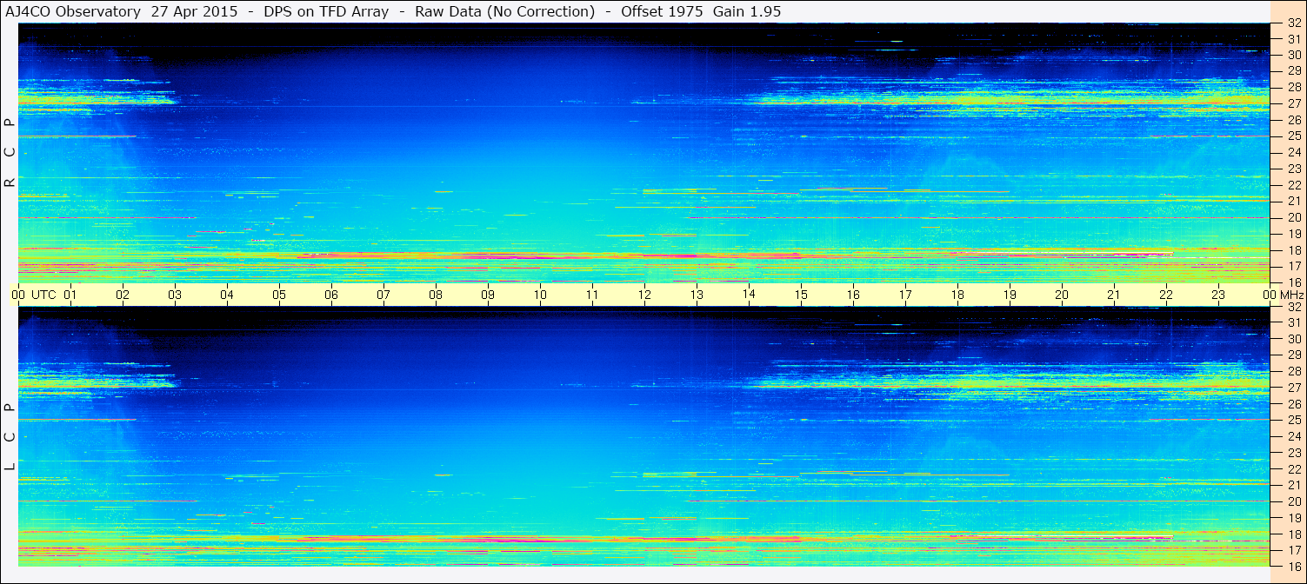Click the 32 MHz tick of RCP panel

point(1293,23)
